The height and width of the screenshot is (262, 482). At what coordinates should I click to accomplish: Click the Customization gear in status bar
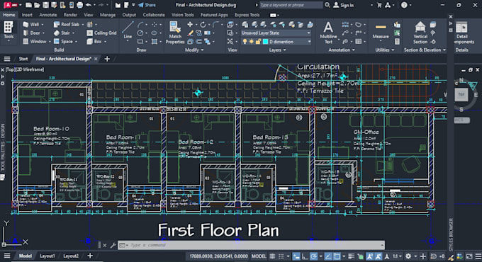[x=408, y=256]
